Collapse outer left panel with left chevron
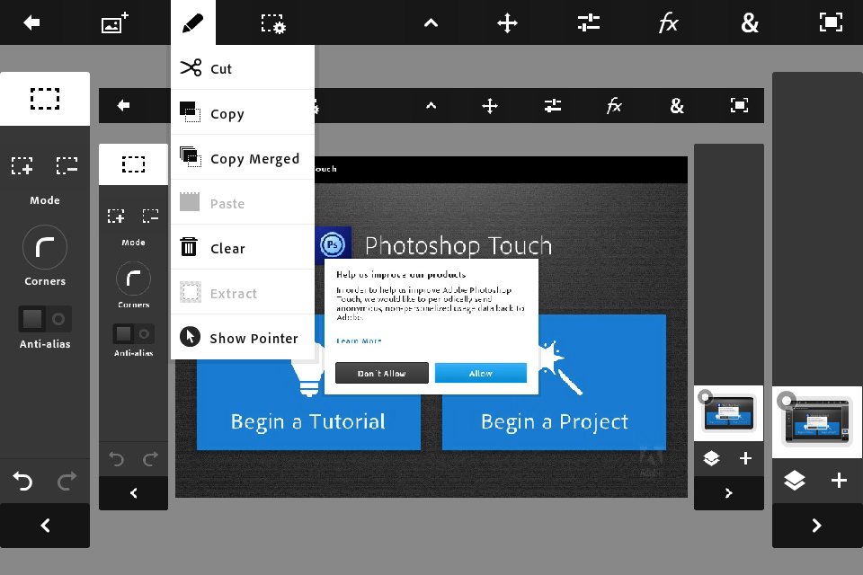 (x=45, y=526)
